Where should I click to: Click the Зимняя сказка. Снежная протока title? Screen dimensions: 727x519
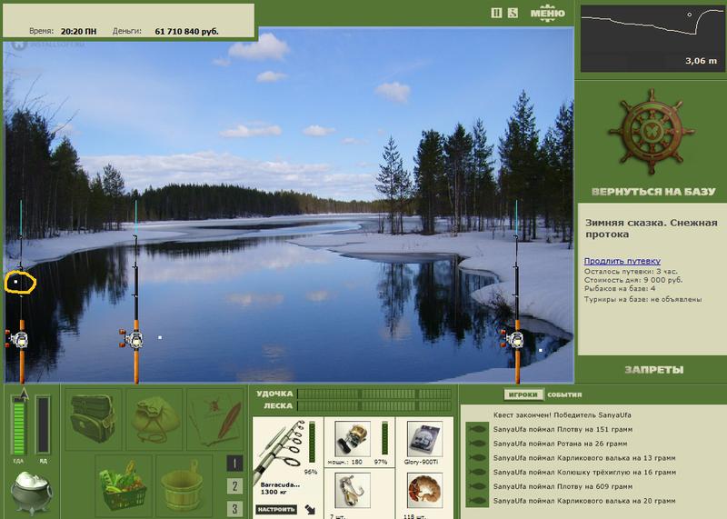coord(651,228)
